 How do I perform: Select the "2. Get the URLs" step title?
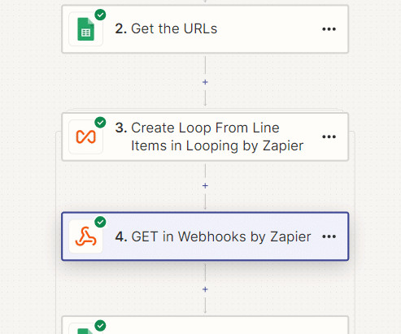166,28
